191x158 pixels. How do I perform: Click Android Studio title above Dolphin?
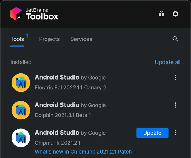click(57, 105)
